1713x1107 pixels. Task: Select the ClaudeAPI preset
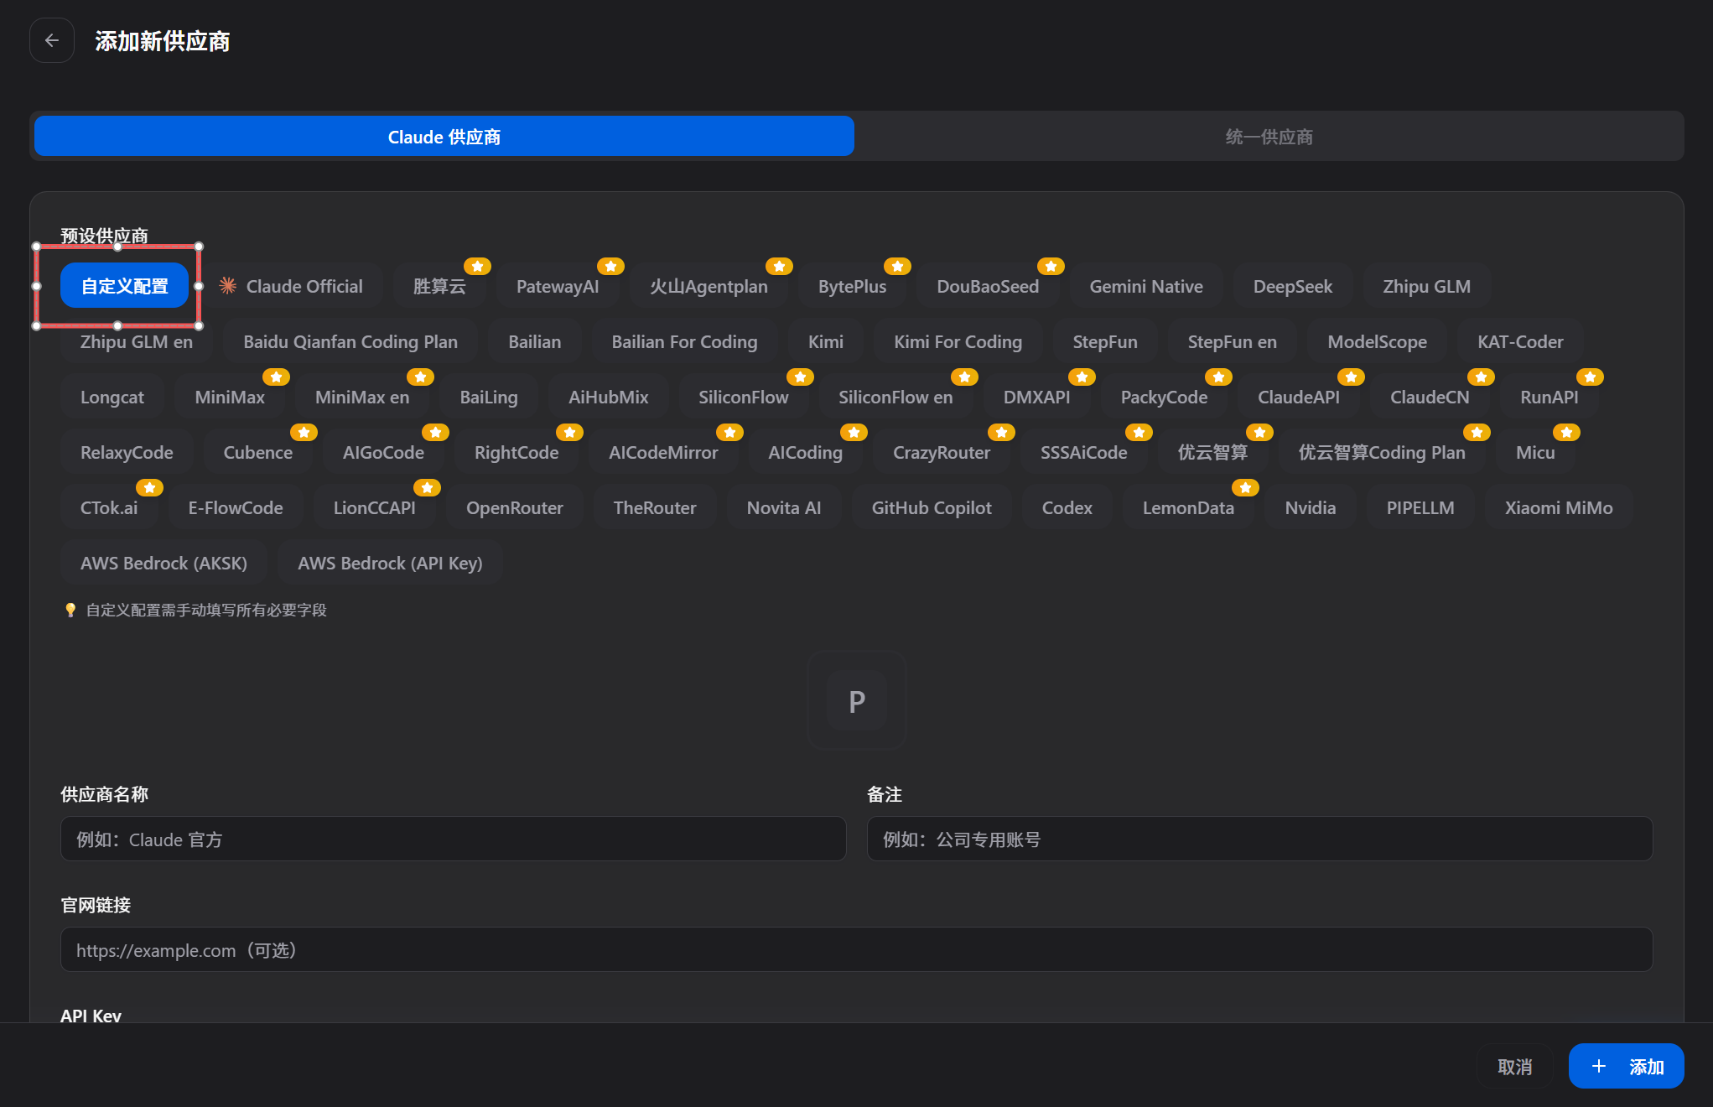[x=1299, y=397]
